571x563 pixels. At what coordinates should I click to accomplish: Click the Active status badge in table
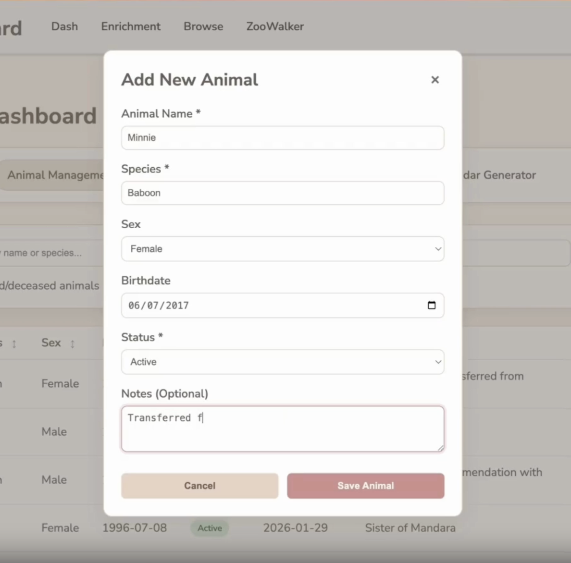pyautogui.click(x=210, y=528)
